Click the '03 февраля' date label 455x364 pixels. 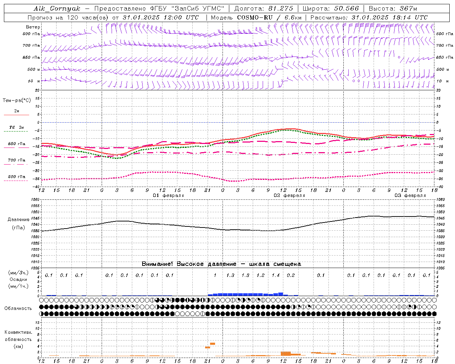coord(410,196)
